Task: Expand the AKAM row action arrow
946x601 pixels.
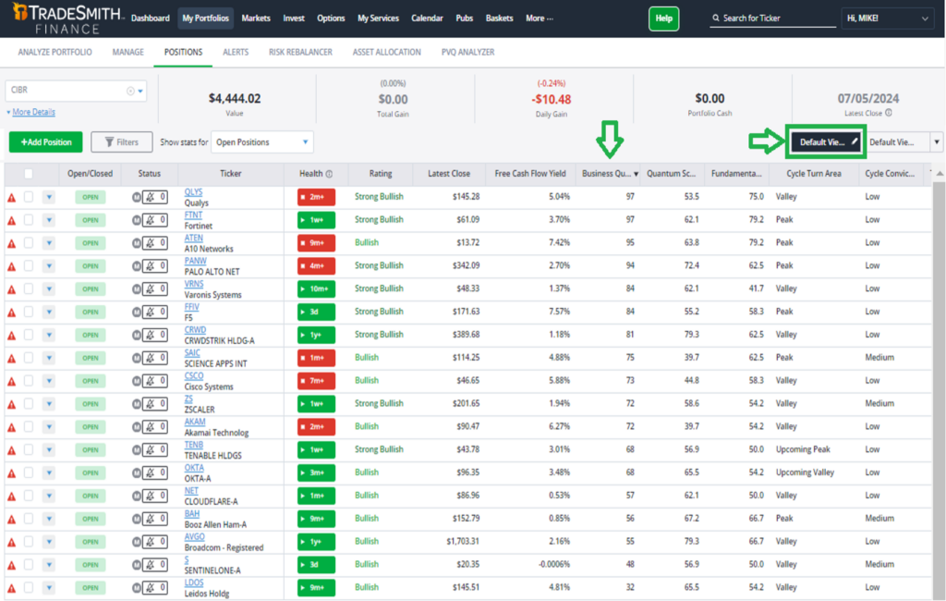Action: coord(49,426)
